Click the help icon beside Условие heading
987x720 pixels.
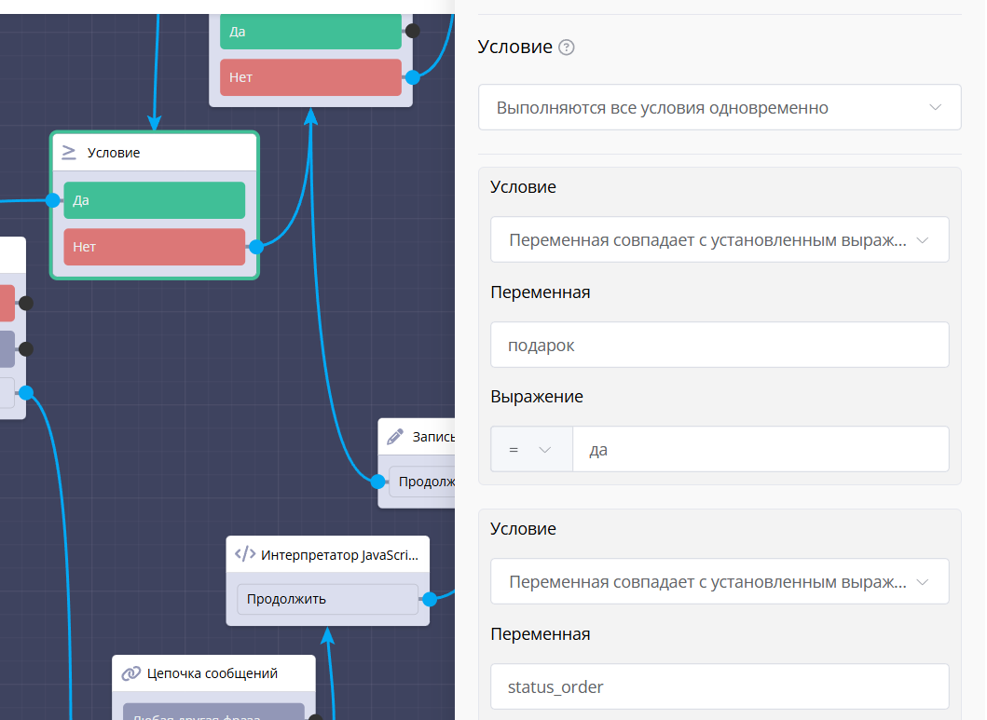[566, 48]
